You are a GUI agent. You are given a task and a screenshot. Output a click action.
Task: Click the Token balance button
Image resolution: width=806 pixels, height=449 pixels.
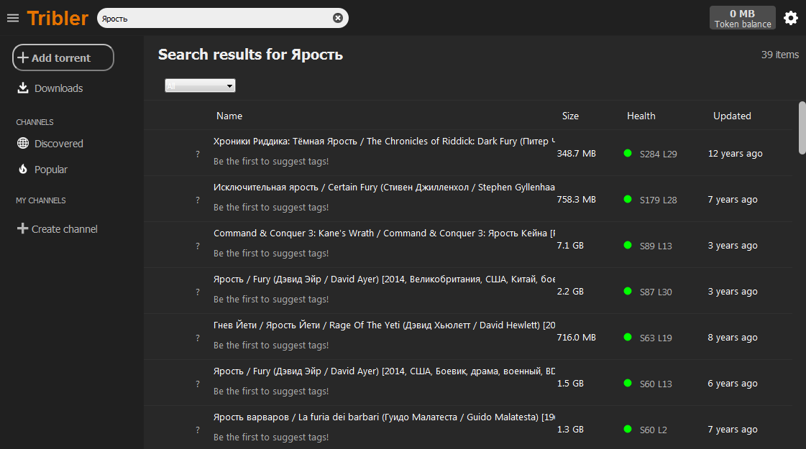pos(743,18)
